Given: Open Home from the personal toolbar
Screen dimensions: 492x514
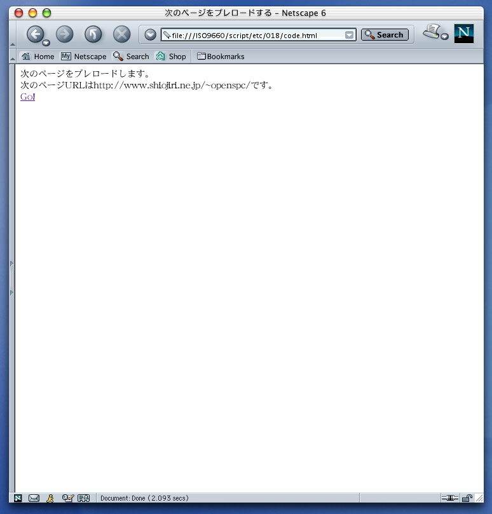Looking at the screenshot, I should coord(38,57).
